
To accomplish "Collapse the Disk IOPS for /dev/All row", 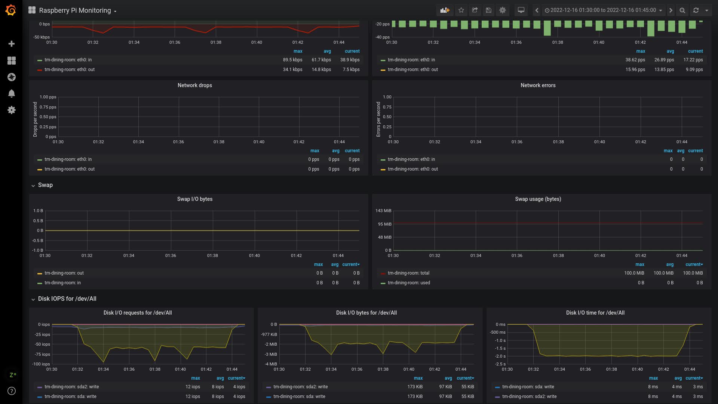I will pyautogui.click(x=67, y=299).
